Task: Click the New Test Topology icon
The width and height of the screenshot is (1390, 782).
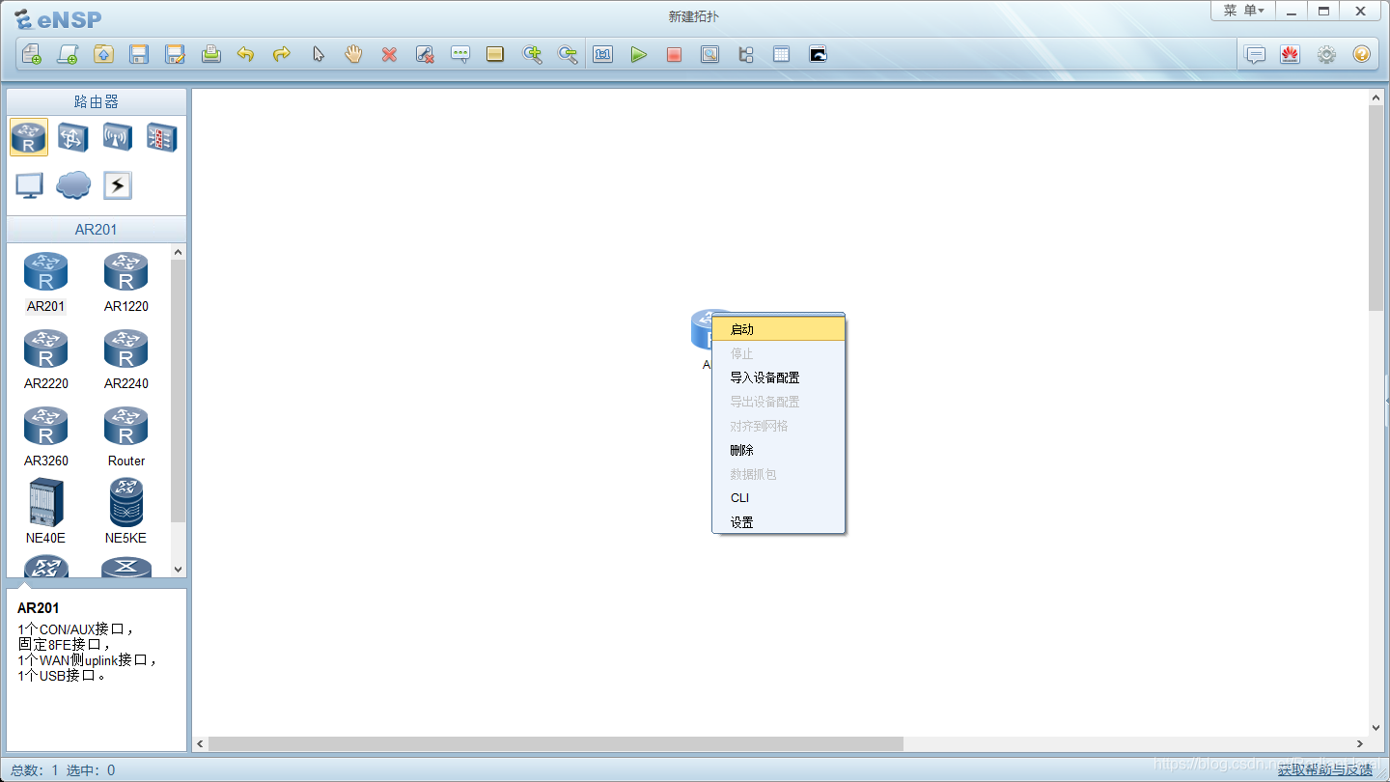Action: 67,54
